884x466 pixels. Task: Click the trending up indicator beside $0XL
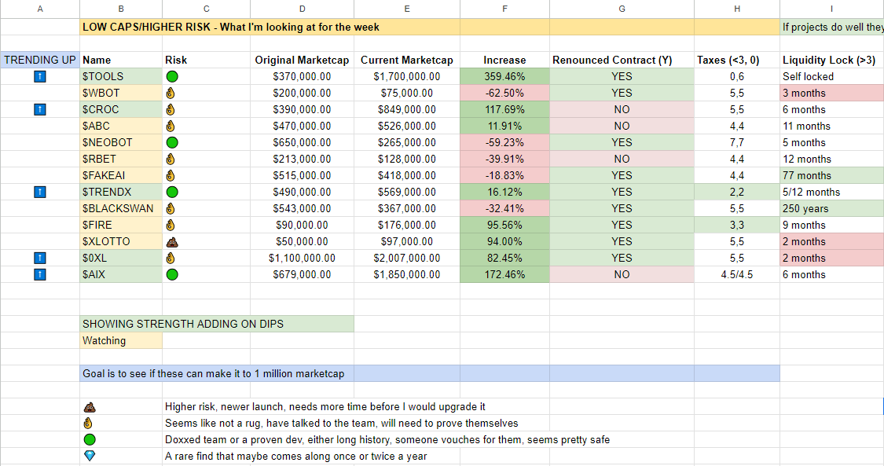(x=39, y=258)
